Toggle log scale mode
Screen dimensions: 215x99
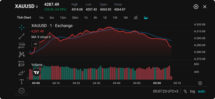(x=192, y=91)
